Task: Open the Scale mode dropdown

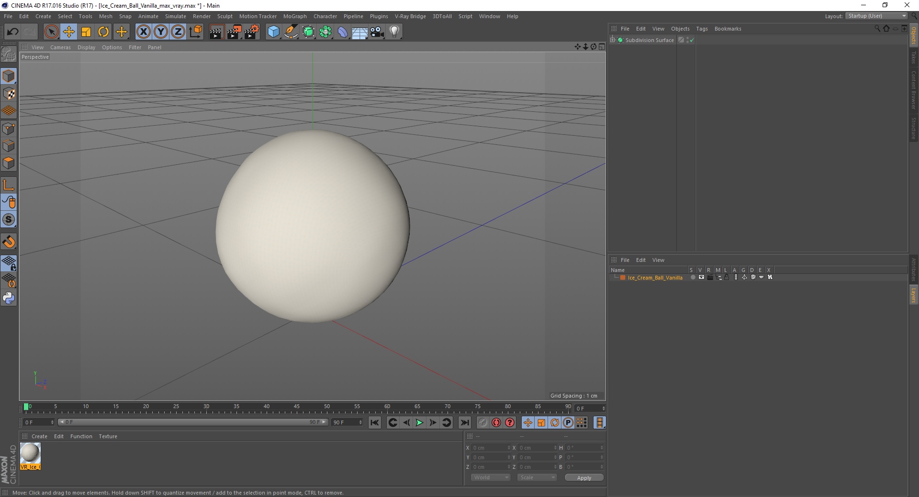Action: (537, 477)
